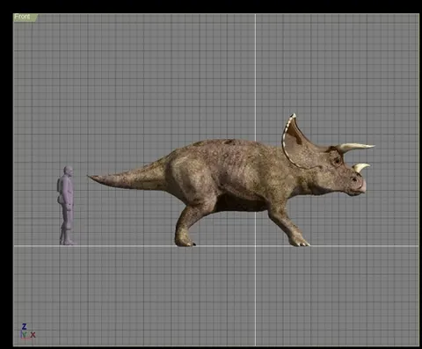
Task: Click the XYZ axis gizmo
Action: pos(27,331)
